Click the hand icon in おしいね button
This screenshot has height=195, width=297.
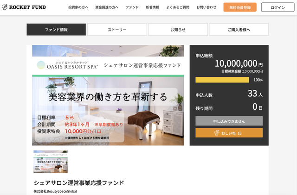tap(217, 133)
